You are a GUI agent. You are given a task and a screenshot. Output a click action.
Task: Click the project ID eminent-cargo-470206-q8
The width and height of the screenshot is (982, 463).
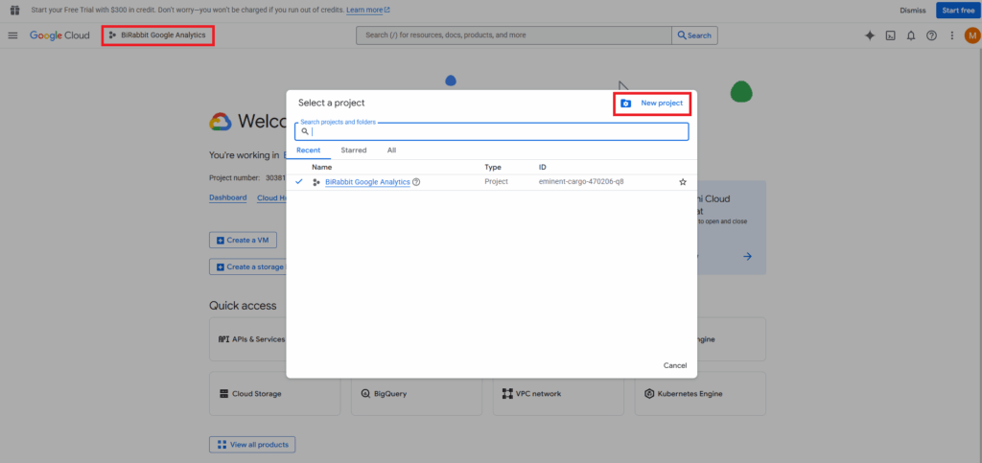581,182
